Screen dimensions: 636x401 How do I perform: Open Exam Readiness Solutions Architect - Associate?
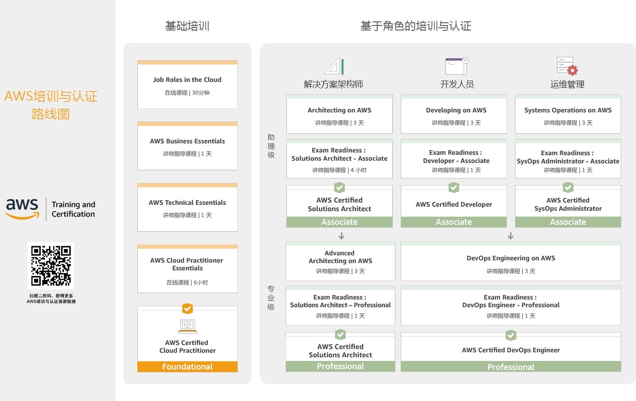coord(340,159)
